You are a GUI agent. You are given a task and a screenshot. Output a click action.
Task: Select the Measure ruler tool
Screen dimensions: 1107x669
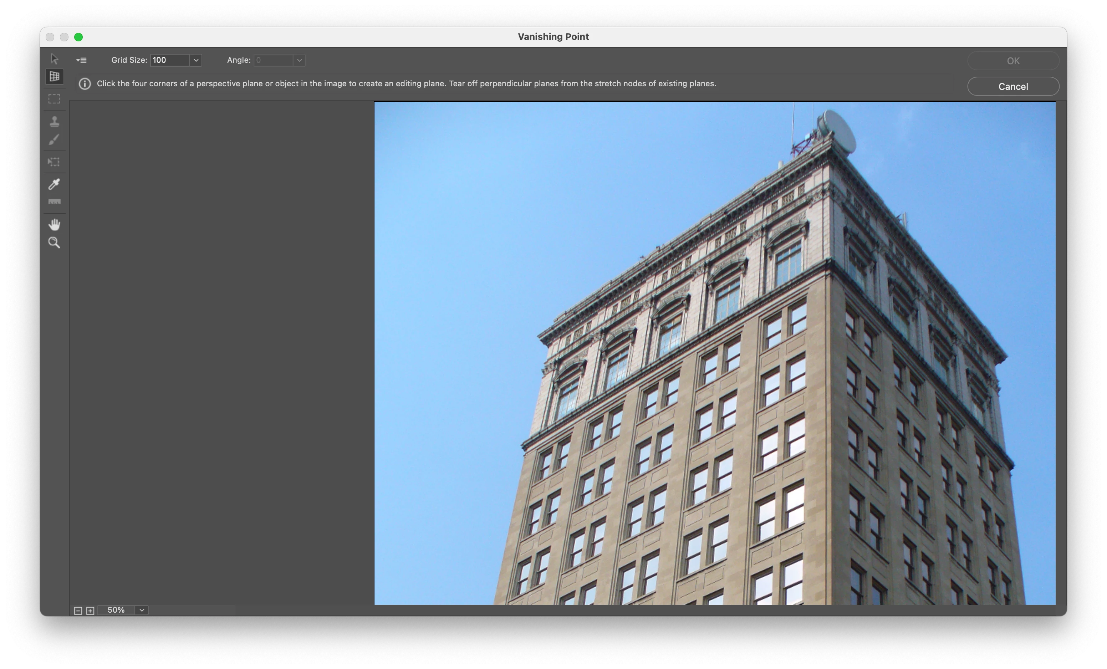tap(54, 202)
